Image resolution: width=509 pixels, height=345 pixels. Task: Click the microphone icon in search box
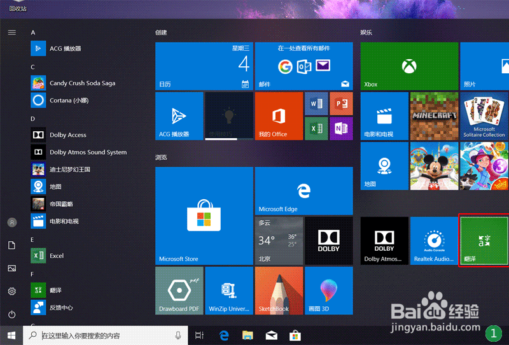click(x=178, y=335)
